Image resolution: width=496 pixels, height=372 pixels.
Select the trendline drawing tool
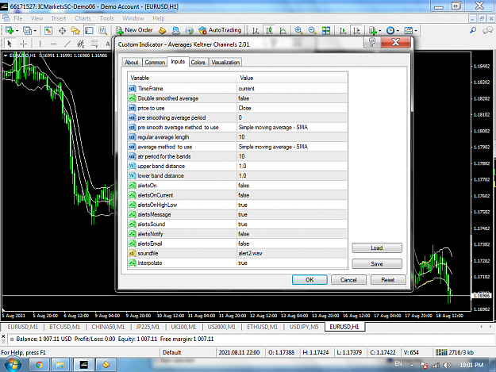click(67, 44)
